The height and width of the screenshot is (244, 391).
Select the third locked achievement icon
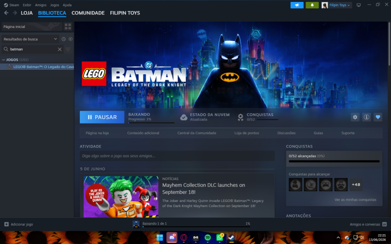pos(326,185)
